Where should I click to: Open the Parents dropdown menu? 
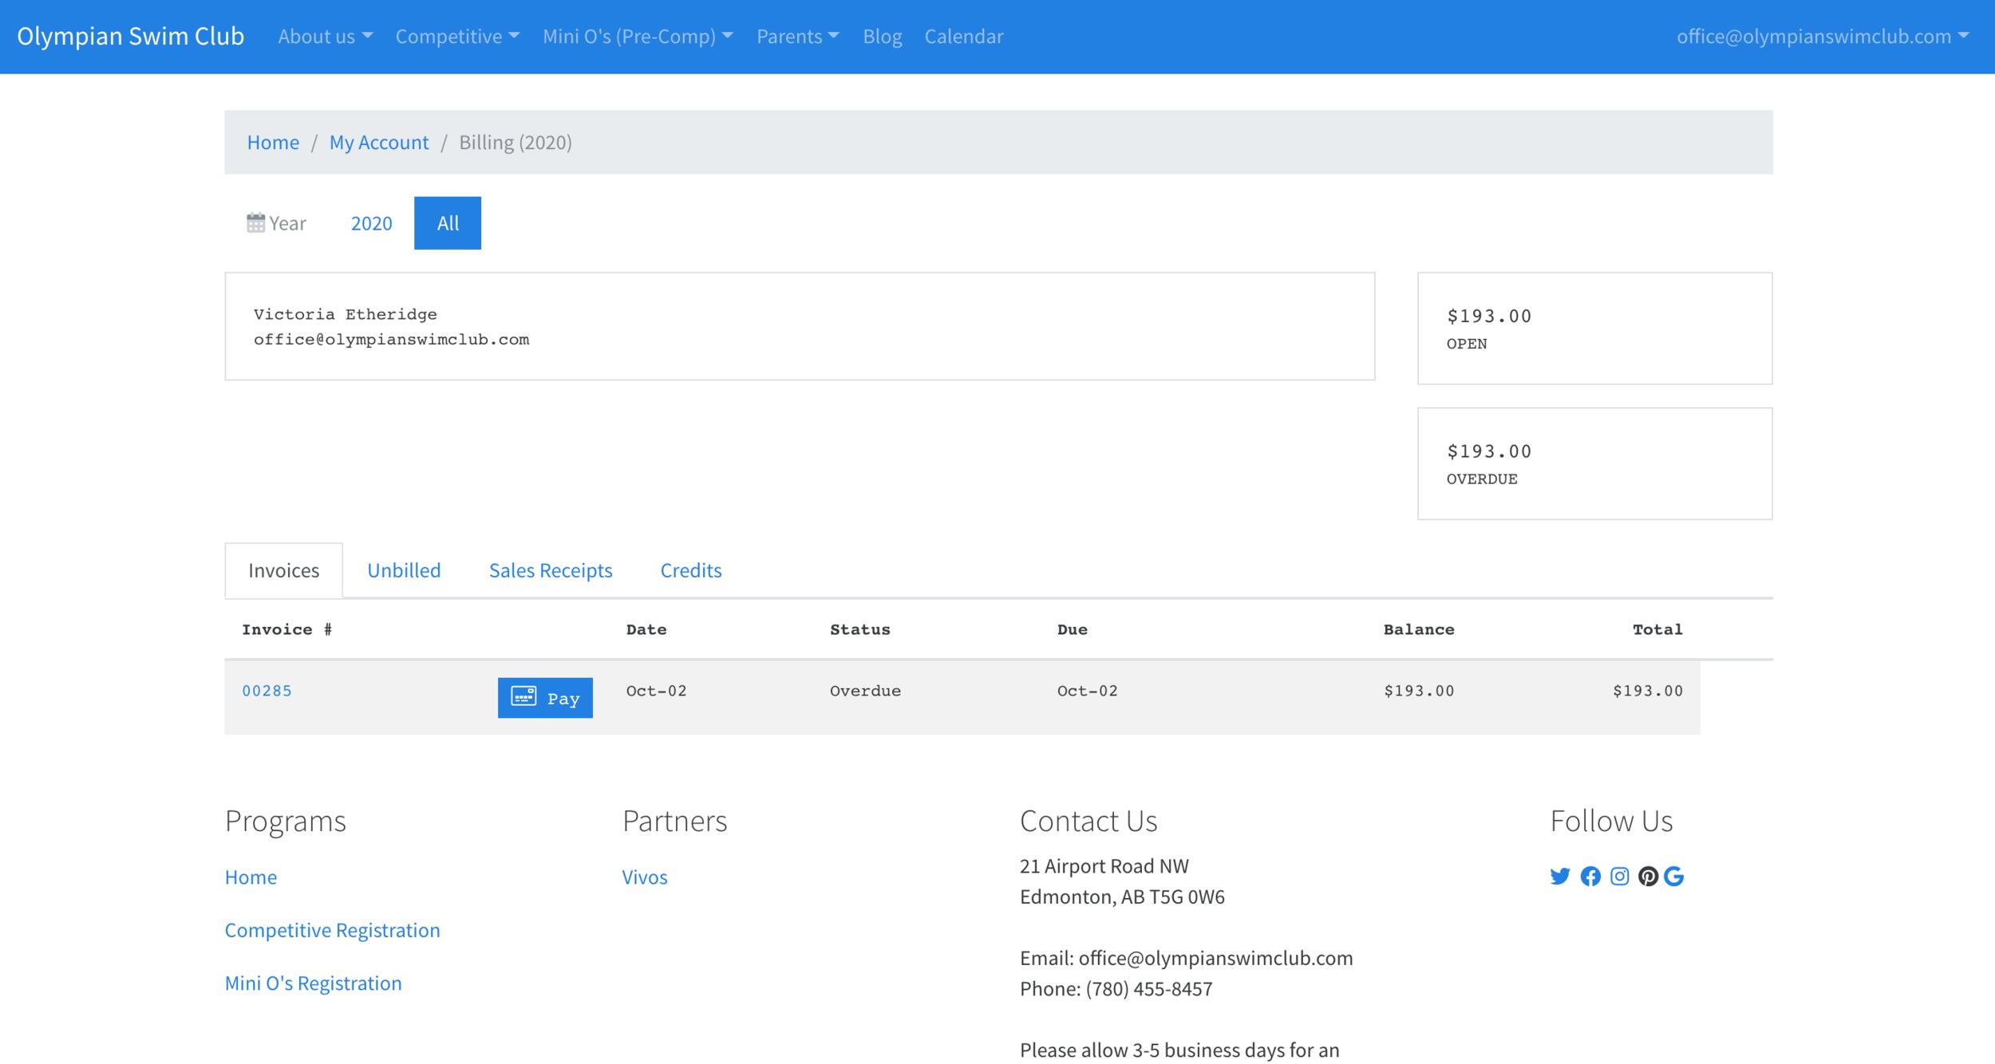[x=797, y=37]
